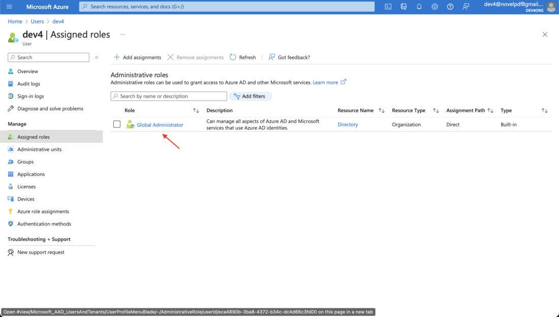Open the top bar feedback icon
Screen dimensions: 559x317
[x=465, y=7]
